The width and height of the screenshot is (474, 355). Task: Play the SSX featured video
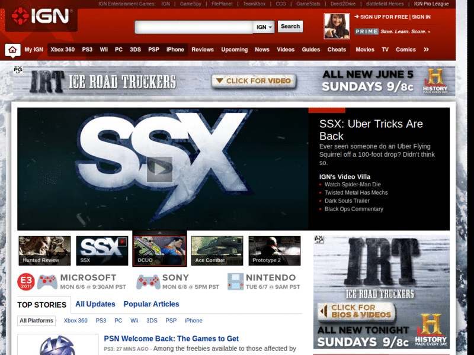pyautogui.click(x=159, y=169)
